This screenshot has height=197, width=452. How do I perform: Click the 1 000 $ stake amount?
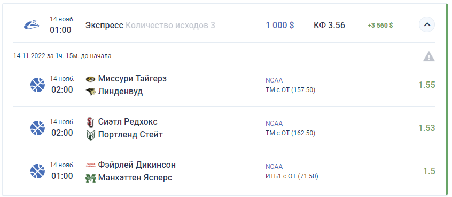click(x=280, y=25)
